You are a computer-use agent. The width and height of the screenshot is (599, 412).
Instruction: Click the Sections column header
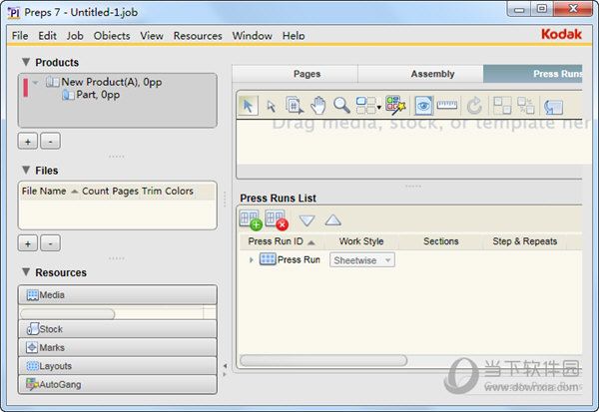[x=440, y=241]
